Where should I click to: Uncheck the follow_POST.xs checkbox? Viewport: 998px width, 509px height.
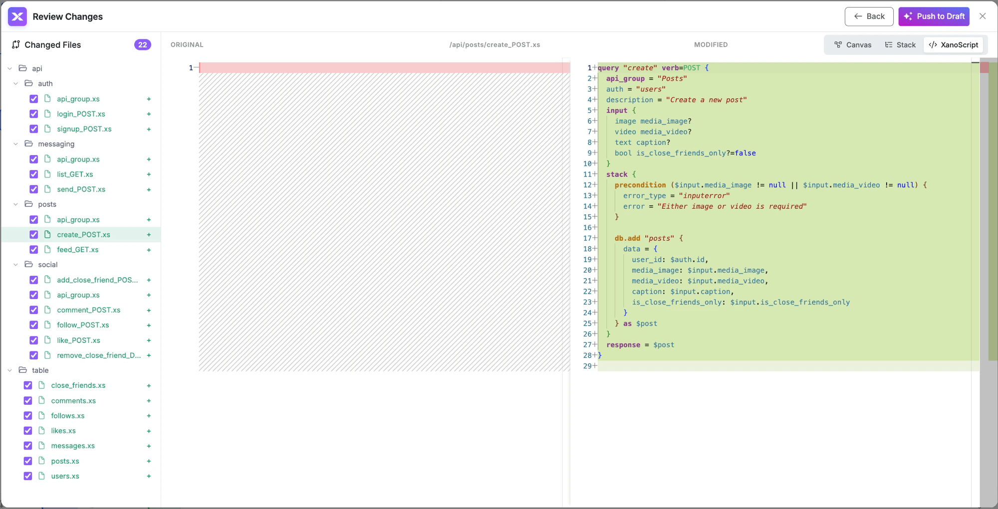coord(34,325)
